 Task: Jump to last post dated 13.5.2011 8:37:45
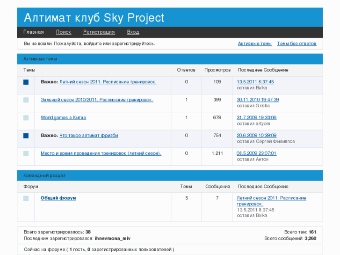[255, 82]
